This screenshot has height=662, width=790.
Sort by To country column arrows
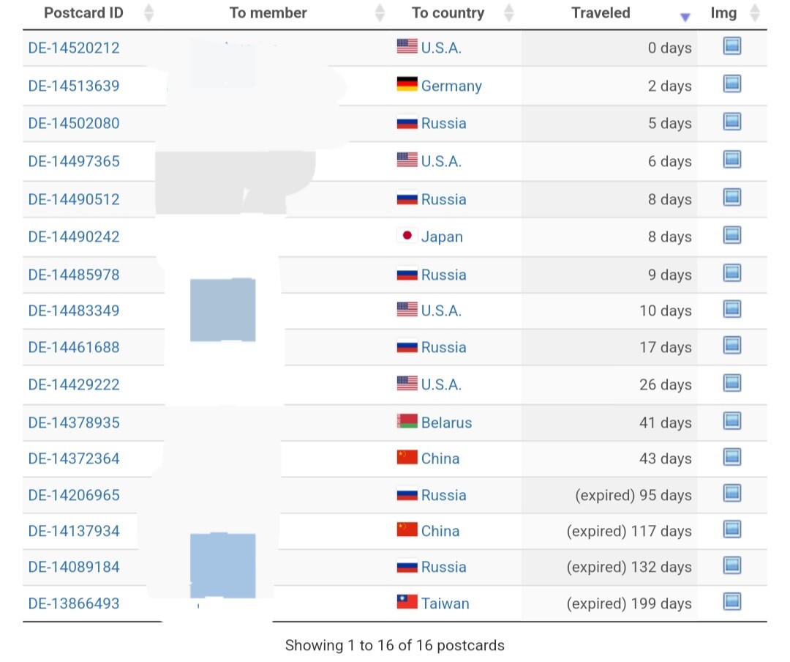(509, 13)
